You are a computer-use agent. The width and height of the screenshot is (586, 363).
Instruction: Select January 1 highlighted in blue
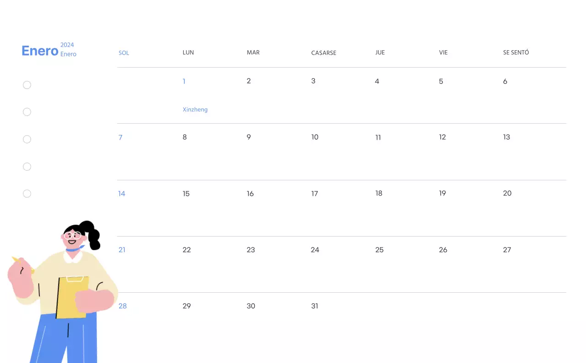pos(184,81)
